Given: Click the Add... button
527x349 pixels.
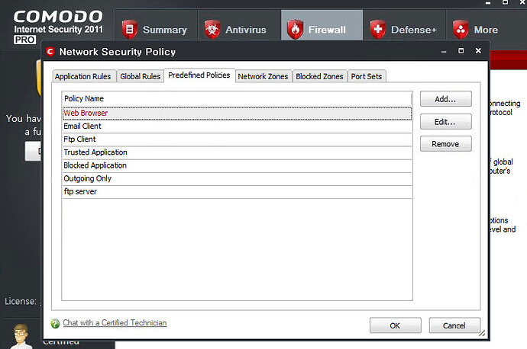Looking at the screenshot, I should [x=446, y=99].
